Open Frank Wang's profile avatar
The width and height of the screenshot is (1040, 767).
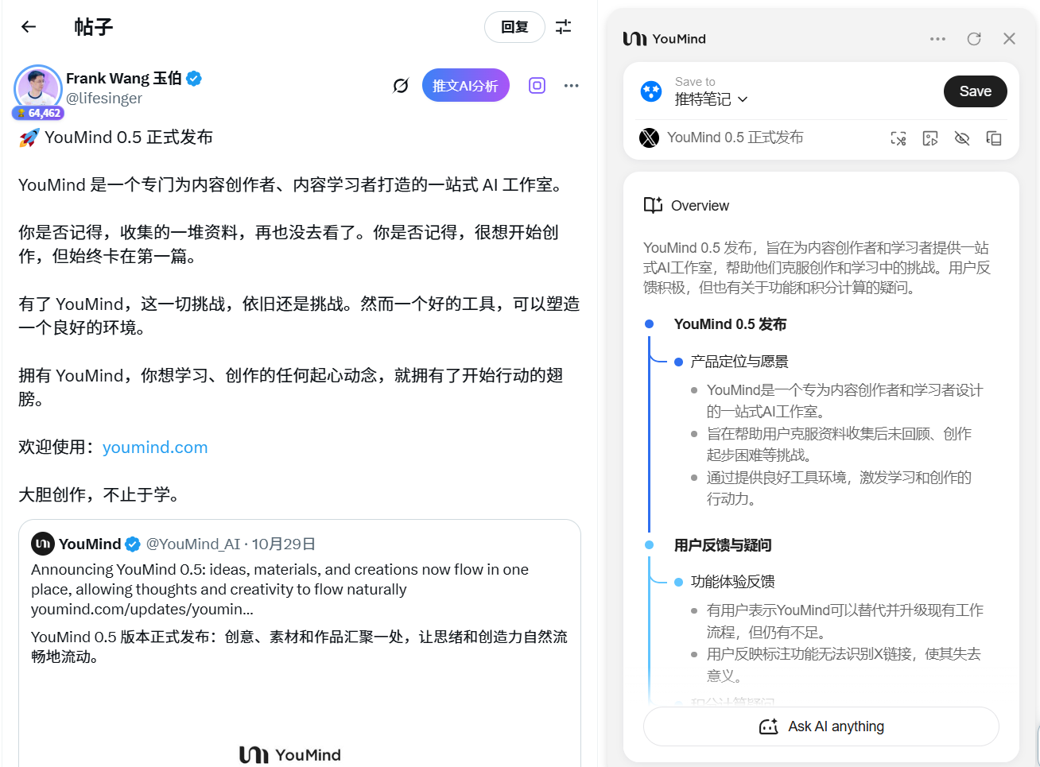tap(38, 89)
